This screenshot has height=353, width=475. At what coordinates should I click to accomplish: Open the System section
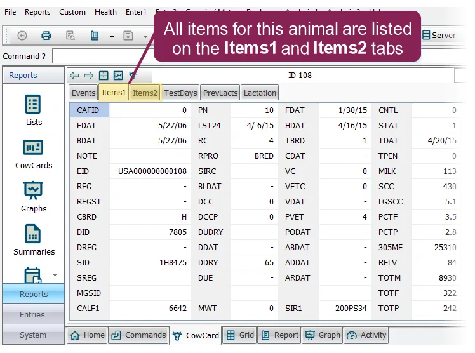(33, 335)
